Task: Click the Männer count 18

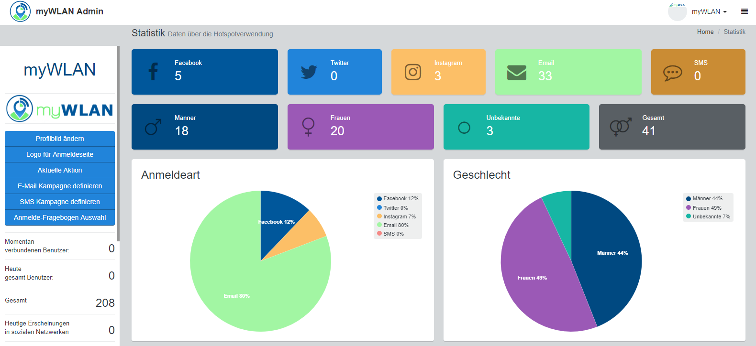Action: click(182, 131)
